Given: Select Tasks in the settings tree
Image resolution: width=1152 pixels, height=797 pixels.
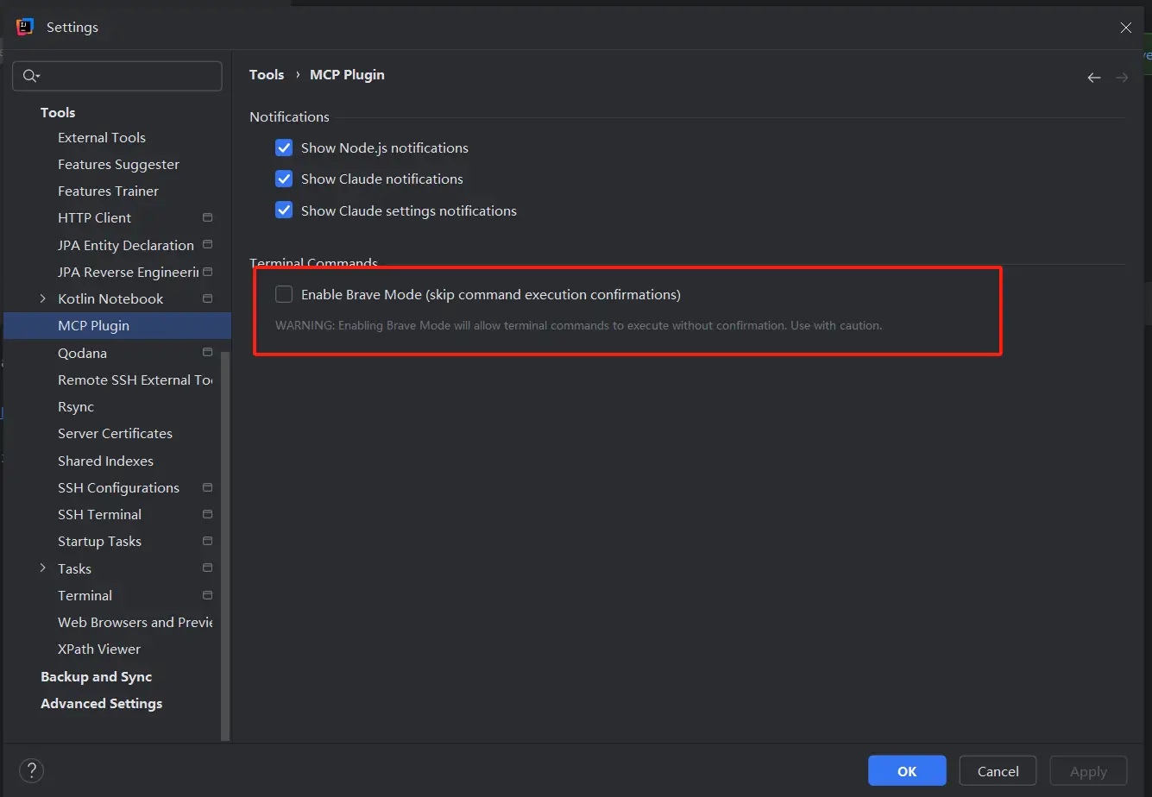Looking at the screenshot, I should [74, 568].
